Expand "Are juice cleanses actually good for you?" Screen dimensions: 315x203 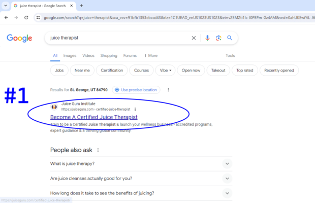tap(227, 179)
